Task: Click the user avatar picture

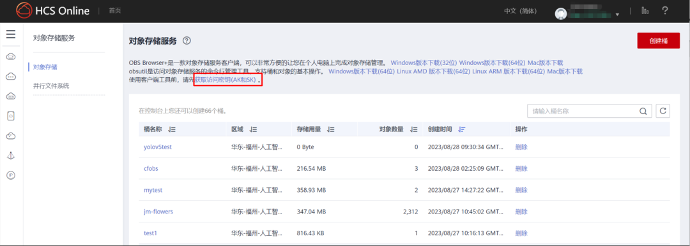Action: coord(561,13)
